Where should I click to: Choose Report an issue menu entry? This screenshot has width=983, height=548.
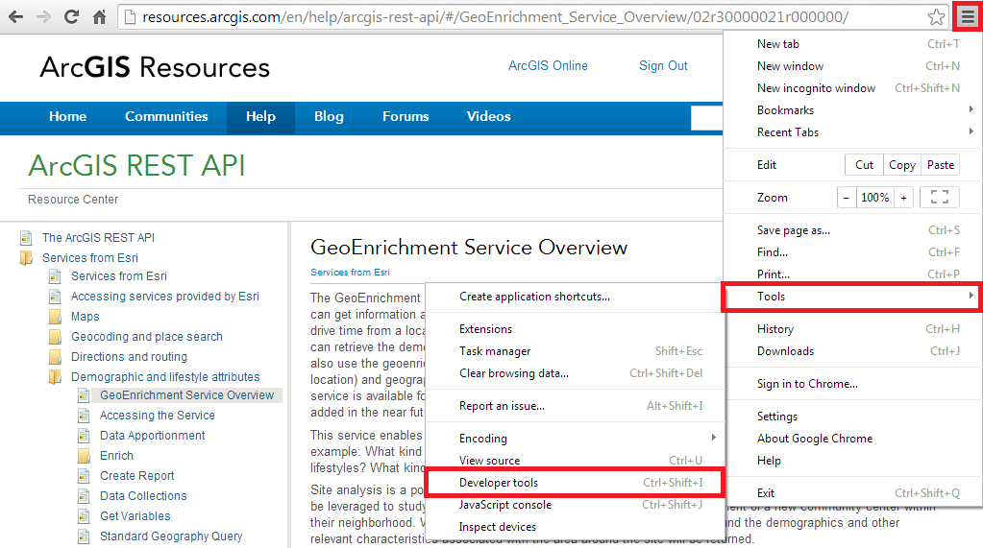point(575,406)
